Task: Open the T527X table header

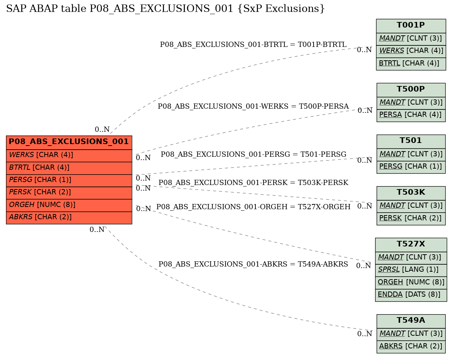Action: pyautogui.click(x=411, y=245)
